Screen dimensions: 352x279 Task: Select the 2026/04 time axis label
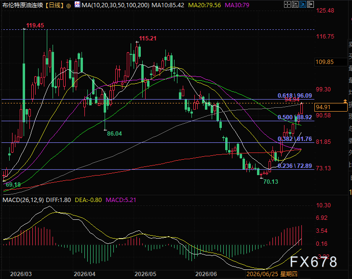point(84,274)
